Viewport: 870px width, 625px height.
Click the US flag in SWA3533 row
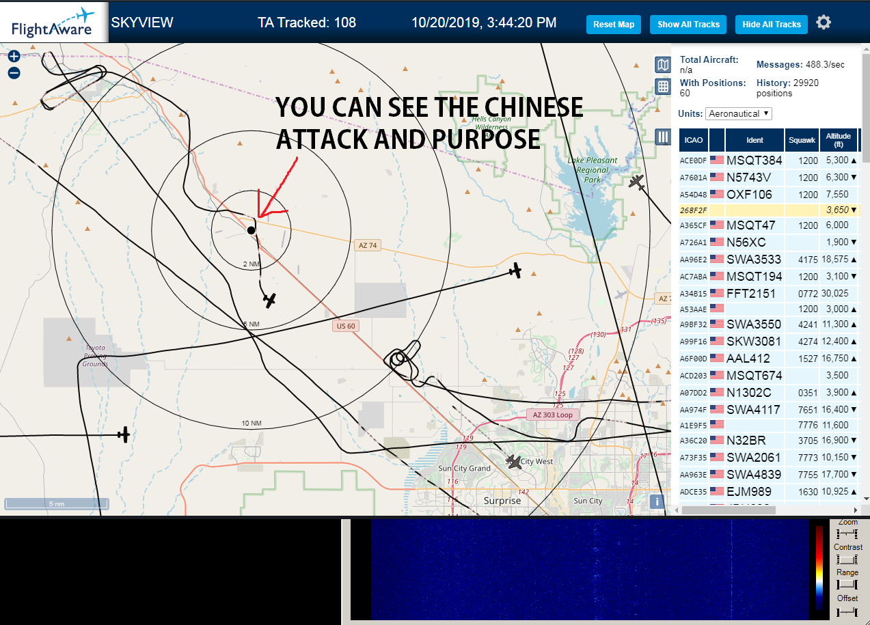pos(717,259)
